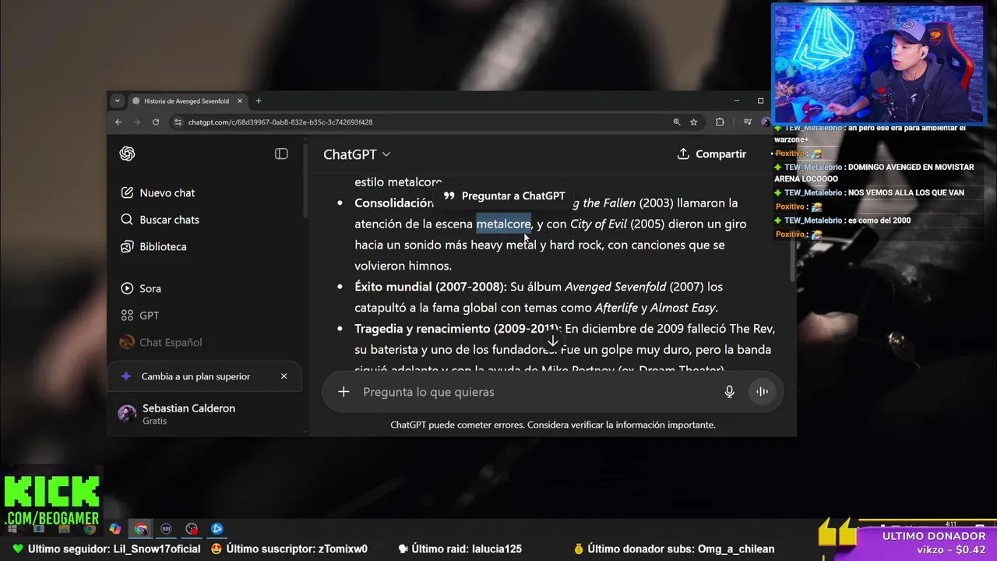Click the webcam overlay thumbnail
997x561 pixels.
(x=879, y=63)
